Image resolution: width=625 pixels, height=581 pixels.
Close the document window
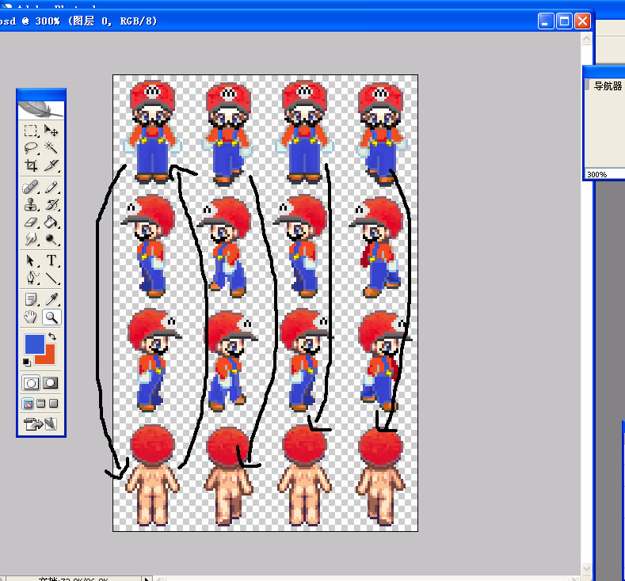[x=582, y=21]
